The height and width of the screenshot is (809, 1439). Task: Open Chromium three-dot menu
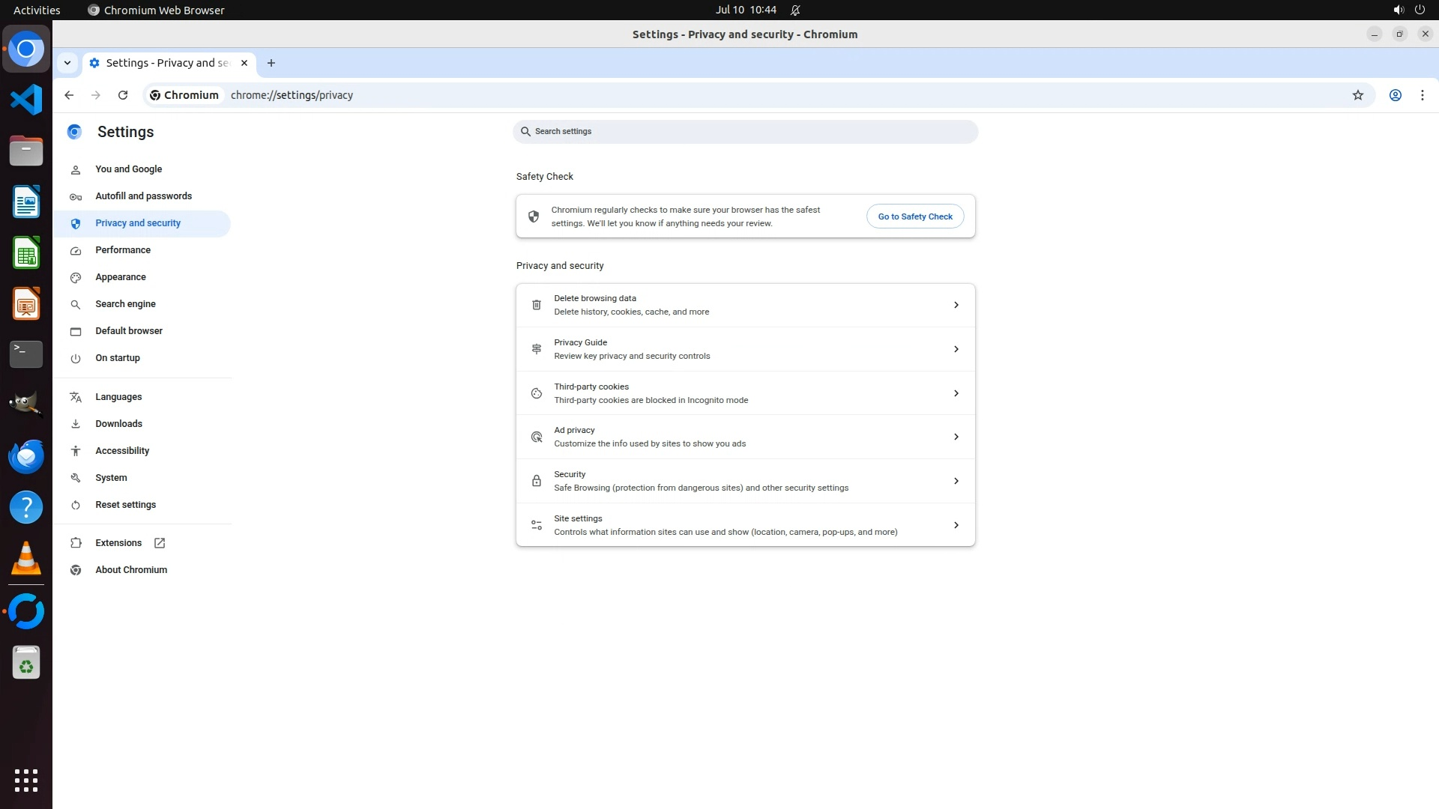pyautogui.click(x=1422, y=95)
